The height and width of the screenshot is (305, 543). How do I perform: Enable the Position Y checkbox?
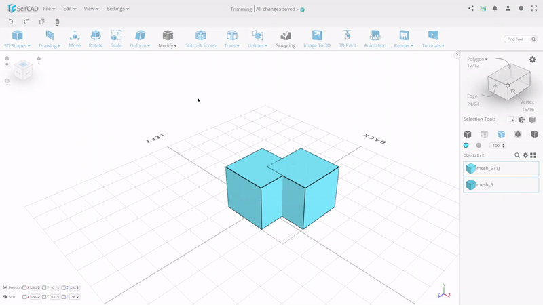44,287
